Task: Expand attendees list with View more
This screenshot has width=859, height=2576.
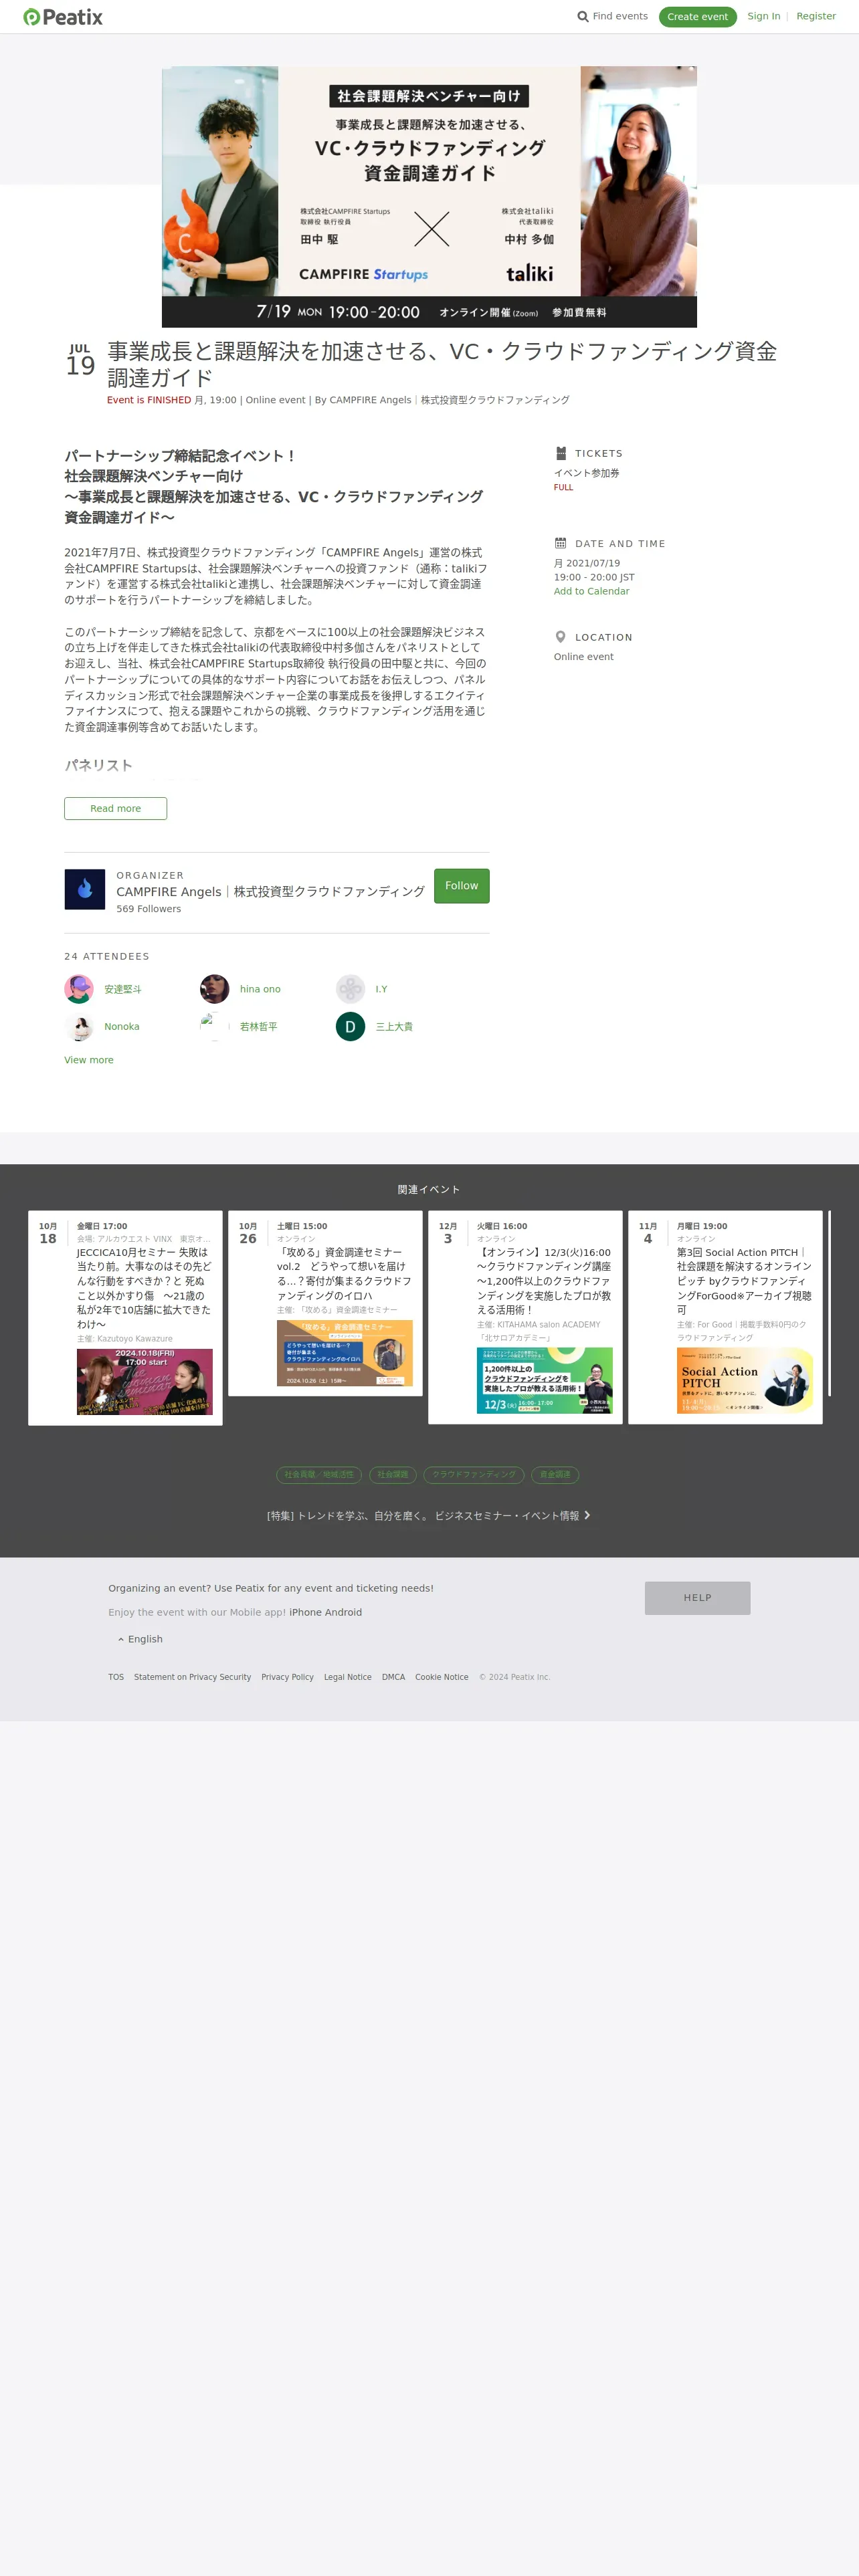Action: click(x=89, y=1060)
